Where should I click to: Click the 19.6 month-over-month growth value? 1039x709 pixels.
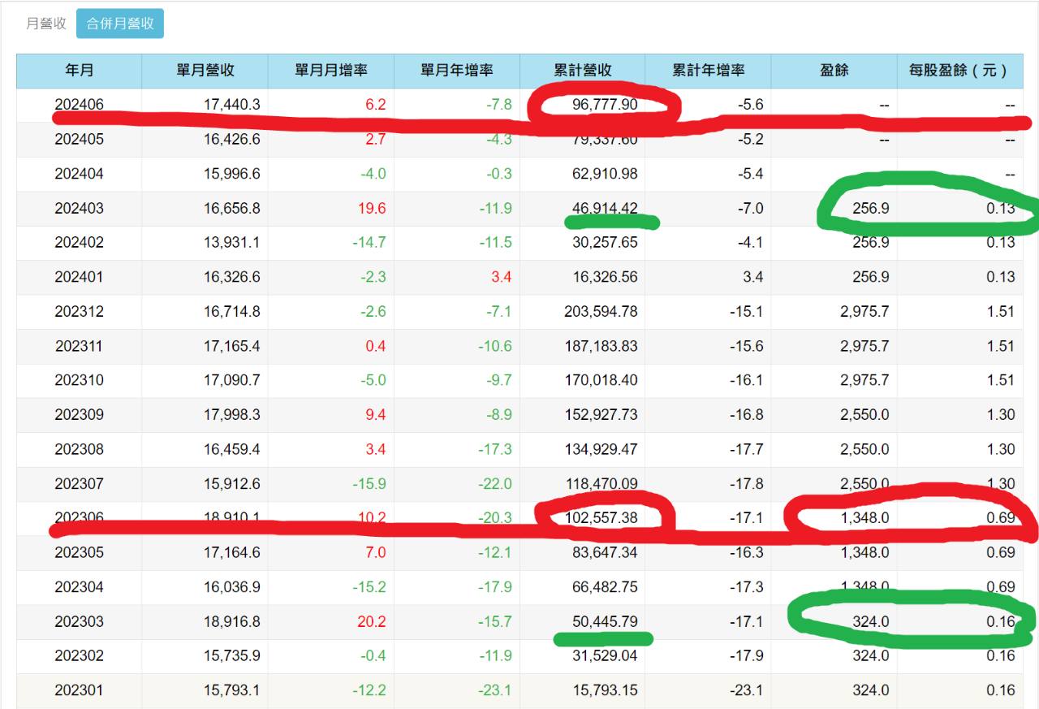(x=373, y=208)
